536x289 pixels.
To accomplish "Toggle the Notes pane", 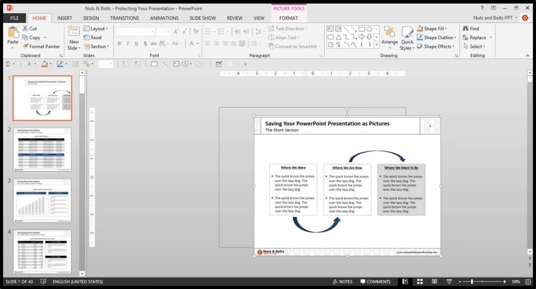I will (x=342, y=282).
